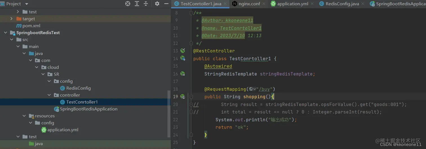426x149 pixels.
Task: Close the TestConrtoller1.java tab
Action: tap(225, 4)
